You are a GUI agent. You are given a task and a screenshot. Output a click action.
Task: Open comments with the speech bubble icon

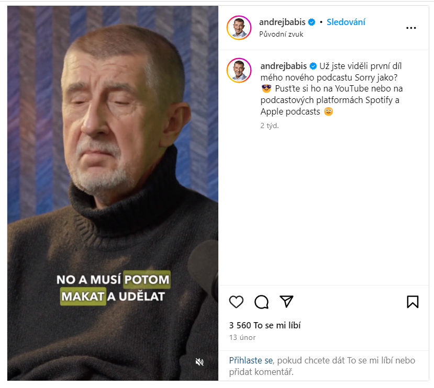coord(261,302)
